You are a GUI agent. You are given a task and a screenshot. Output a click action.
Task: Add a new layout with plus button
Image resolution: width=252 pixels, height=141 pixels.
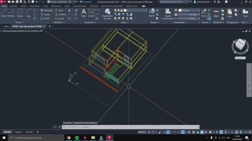click(38, 132)
